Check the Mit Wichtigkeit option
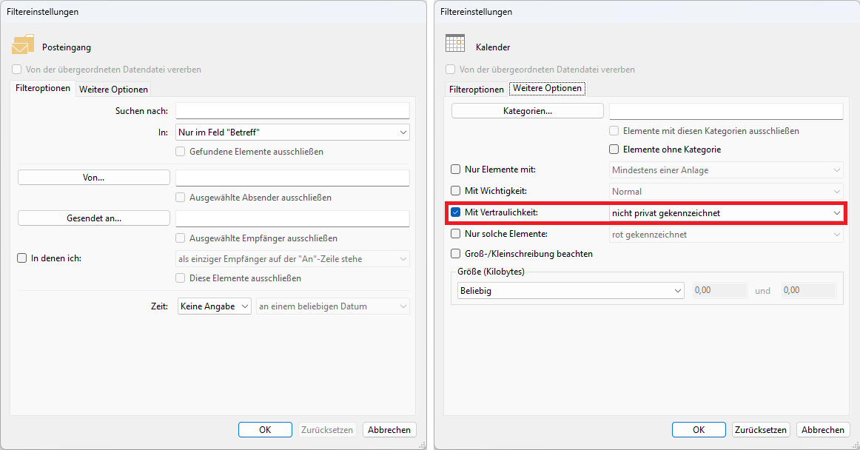This screenshot has width=860, height=450. click(x=456, y=191)
